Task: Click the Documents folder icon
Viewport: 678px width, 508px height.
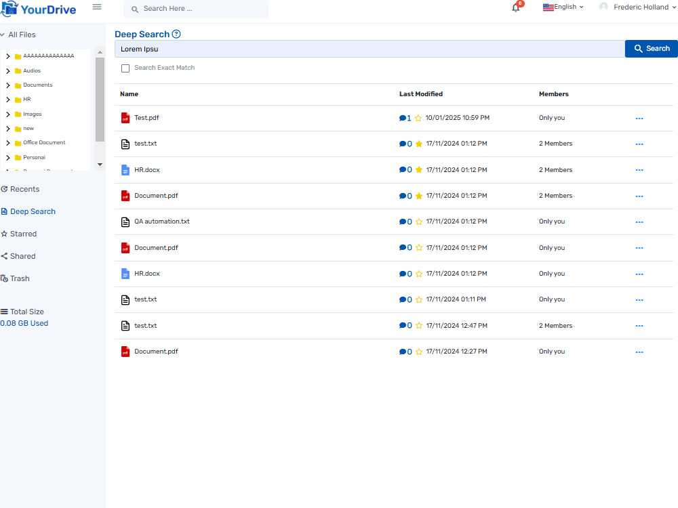Action: 18,85
